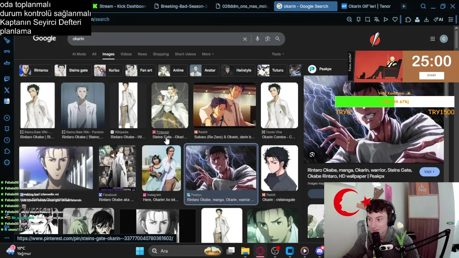Screen dimensions: 459x258
Task: Open sidebar settings gear icon
Action: (x=7, y=163)
